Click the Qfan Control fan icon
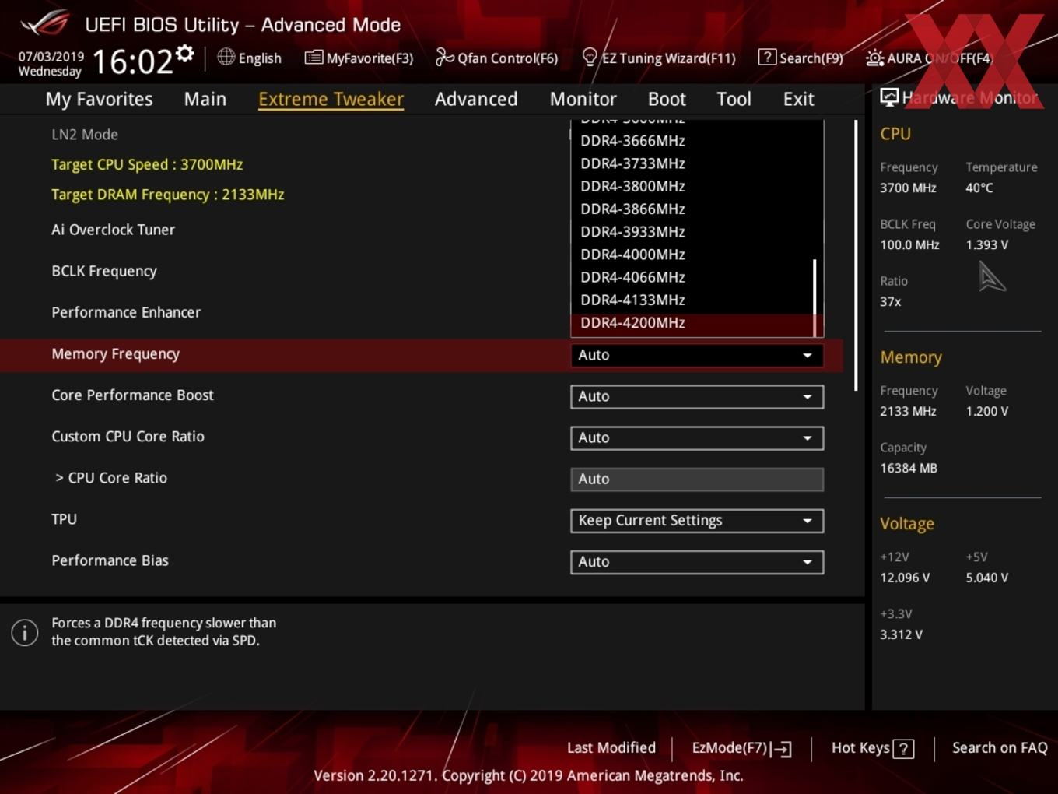 pos(444,57)
